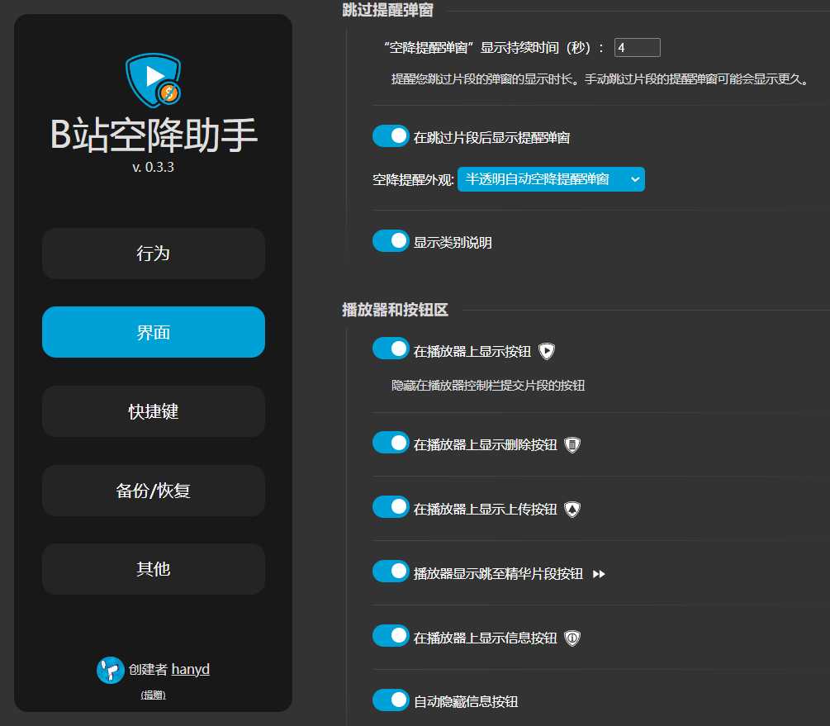Toggle 播放器显示跳至精华片段按钮 switch
This screenshot has height=726, width=830.
click(391, 572)
